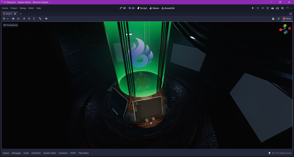Open the AssetLib workspace
Viewport: 294px width, 157px height.
[x=168, y=8]
